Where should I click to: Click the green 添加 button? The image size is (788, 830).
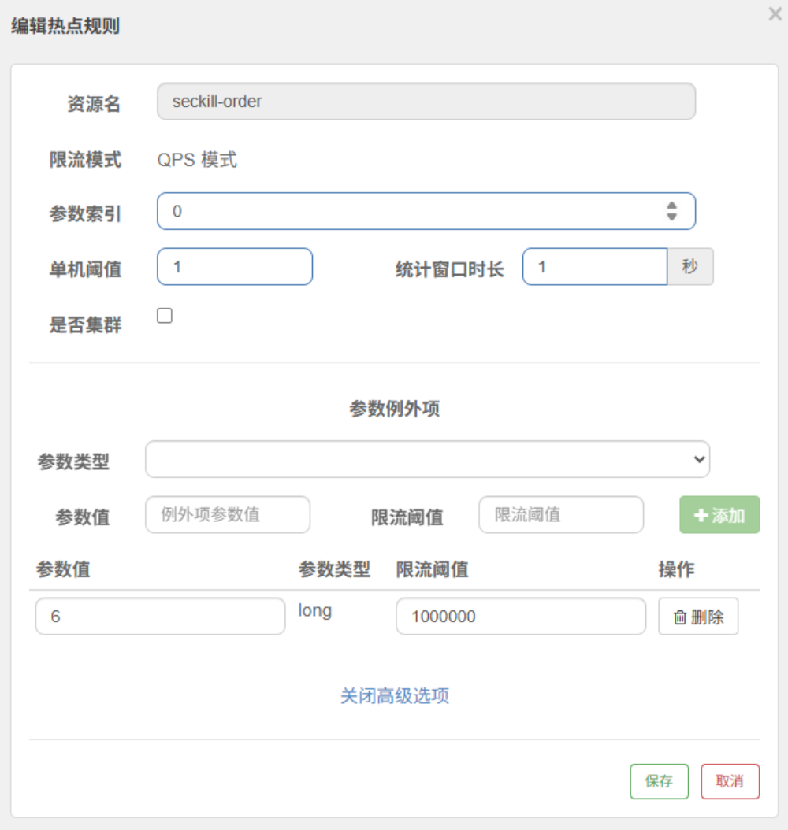[719, 514]
